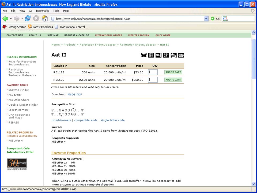The image size is (257, 193).
Task: Click the green Go button icon
Action: coord(213,19)
